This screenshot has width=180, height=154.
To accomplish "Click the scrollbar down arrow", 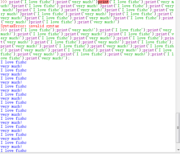I will click(x=178, y=150).
